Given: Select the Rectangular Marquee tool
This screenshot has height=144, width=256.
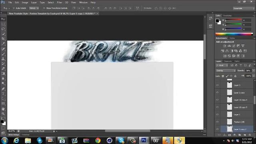Looking at the screenshot, I should [x=3, y=24].
